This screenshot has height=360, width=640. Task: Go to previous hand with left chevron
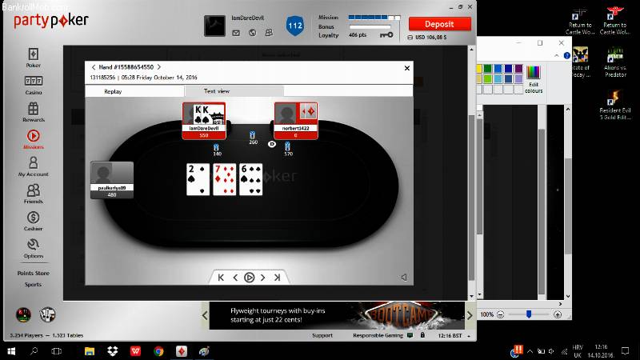click(94, 67)
